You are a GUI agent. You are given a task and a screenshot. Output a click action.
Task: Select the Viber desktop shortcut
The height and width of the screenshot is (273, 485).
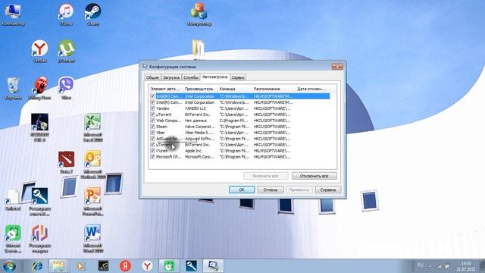(66, 89)
